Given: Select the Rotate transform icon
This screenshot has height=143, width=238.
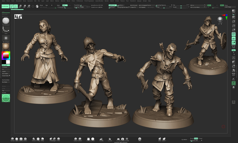Looking at the screenshot, I should pyautogui.click(x=29, y=6).
